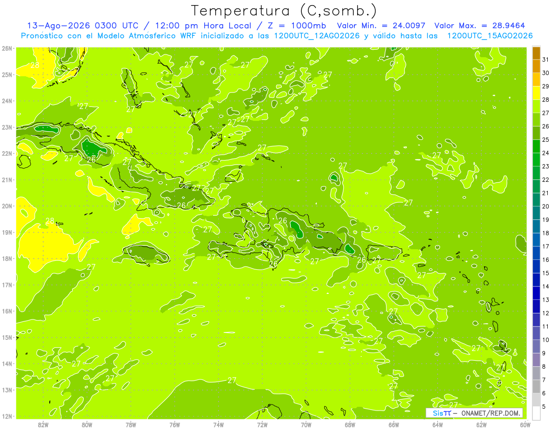
Task: Click the '60W' longitude axis label
Action: click(525, 425)
